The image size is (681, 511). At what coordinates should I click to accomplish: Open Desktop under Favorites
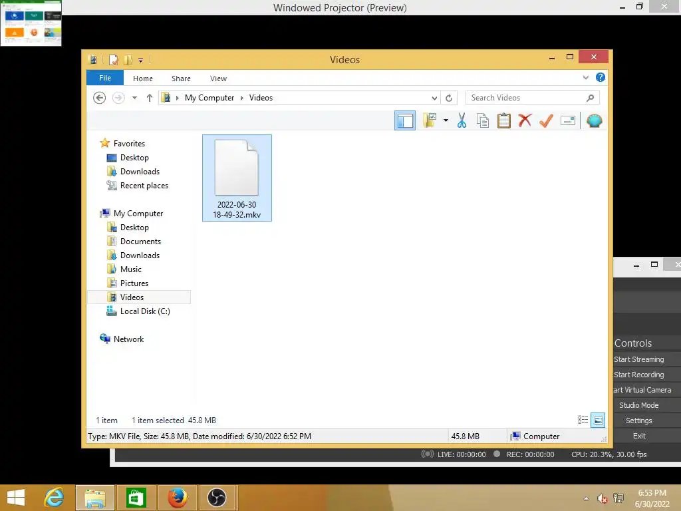134,157
